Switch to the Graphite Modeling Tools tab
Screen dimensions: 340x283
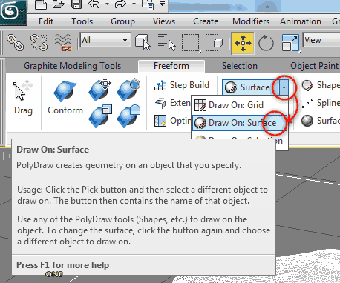pyautogui.click(x=72, y=66)
